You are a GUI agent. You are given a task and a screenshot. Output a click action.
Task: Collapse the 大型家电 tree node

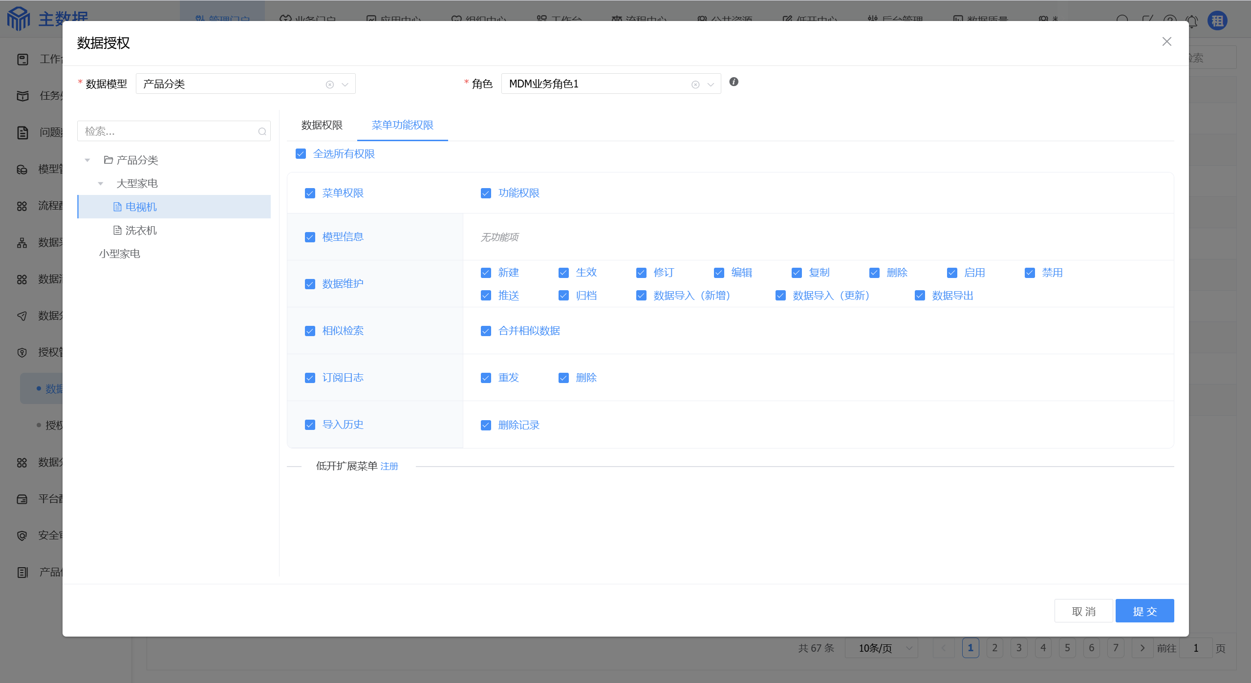[x=101, y=184]
